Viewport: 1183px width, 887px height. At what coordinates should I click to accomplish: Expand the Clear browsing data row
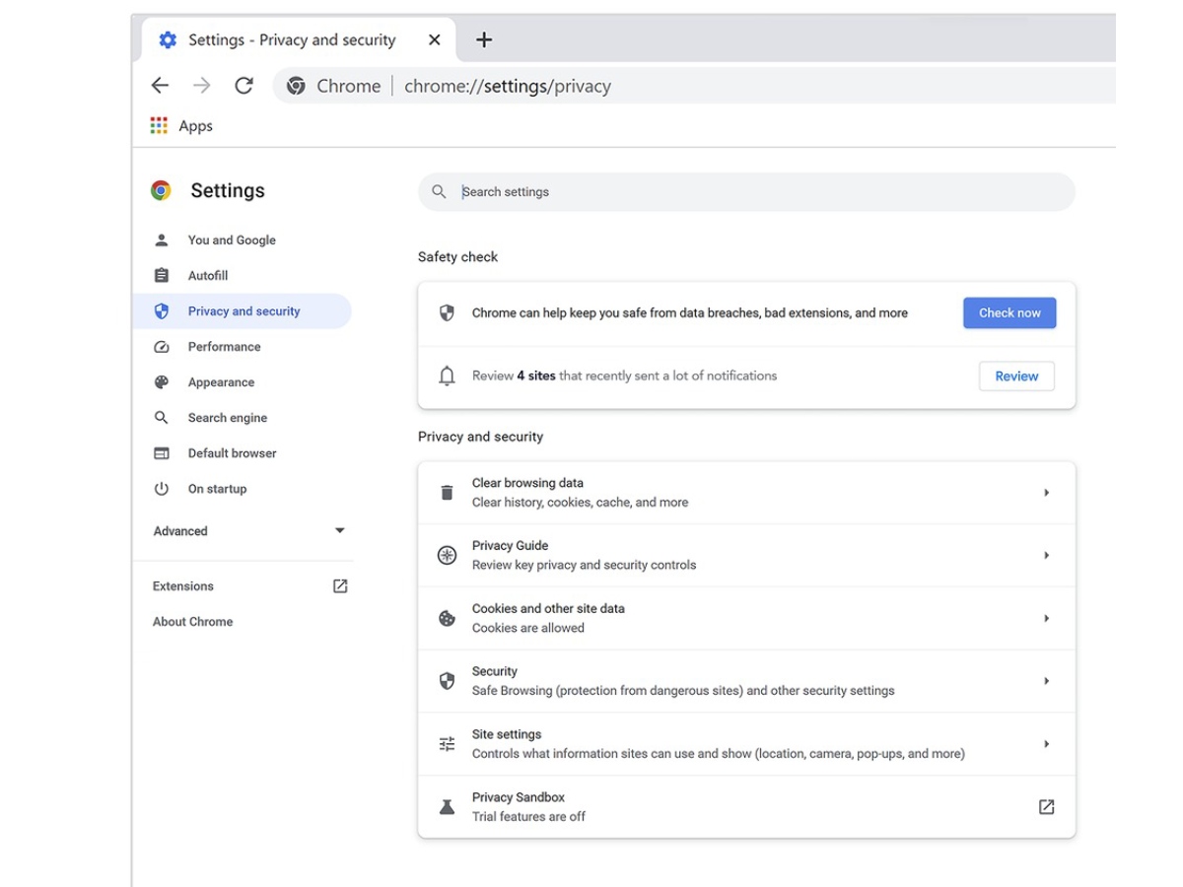click(1046, 491)
